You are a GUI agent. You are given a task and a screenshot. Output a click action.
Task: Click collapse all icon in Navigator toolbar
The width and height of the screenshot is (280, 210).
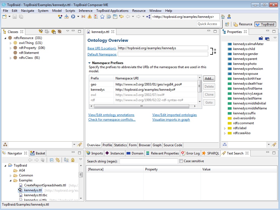(52, 160)
